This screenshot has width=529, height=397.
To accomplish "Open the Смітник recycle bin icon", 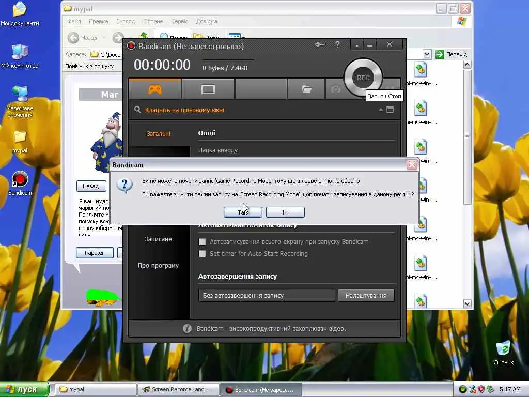I will [x=503, y=353].
